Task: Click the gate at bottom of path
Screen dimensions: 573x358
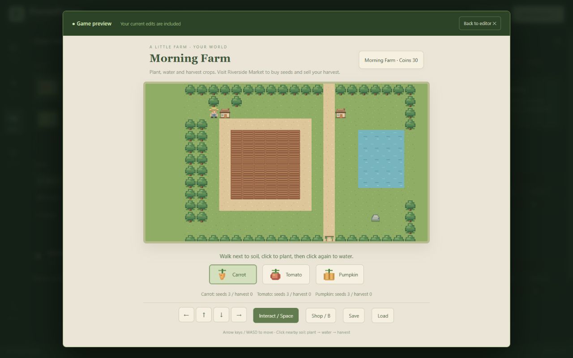Action: [x=329, y=239]
